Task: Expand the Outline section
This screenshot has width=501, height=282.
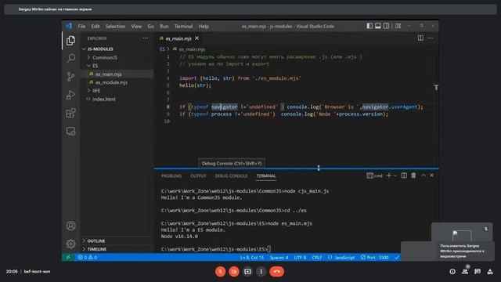Action: click(x=96, y=240)
